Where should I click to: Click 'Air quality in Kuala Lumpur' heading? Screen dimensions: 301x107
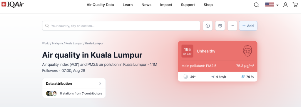tap(92, 55)
